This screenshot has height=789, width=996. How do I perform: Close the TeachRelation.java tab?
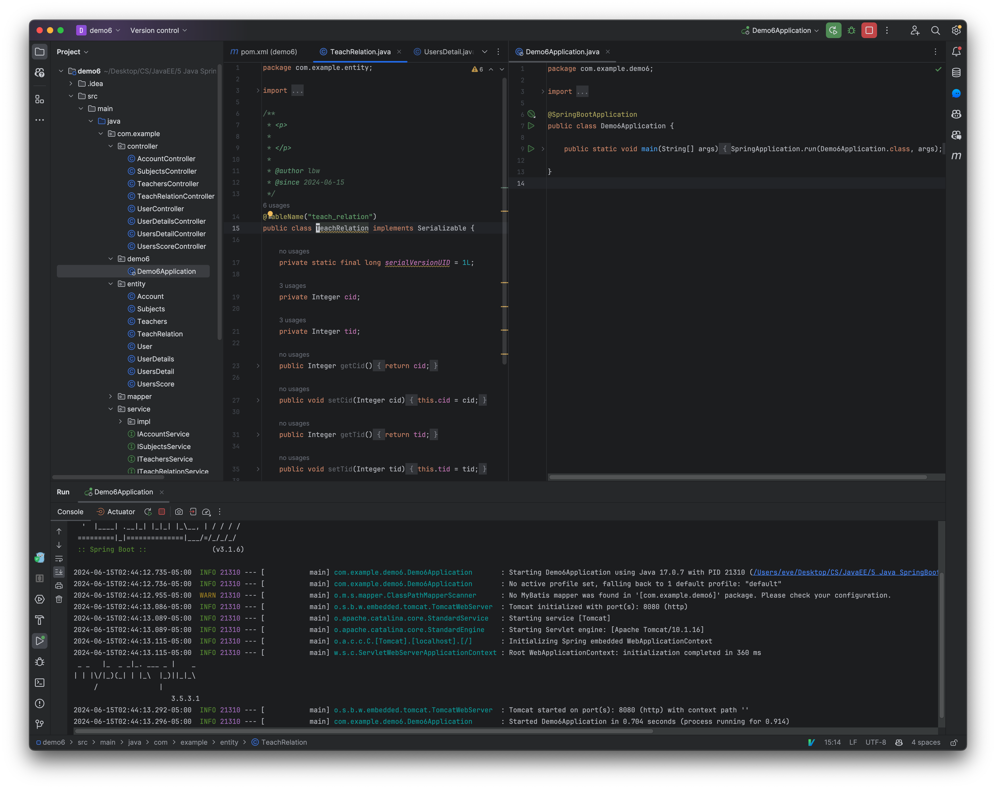[399, 52]
